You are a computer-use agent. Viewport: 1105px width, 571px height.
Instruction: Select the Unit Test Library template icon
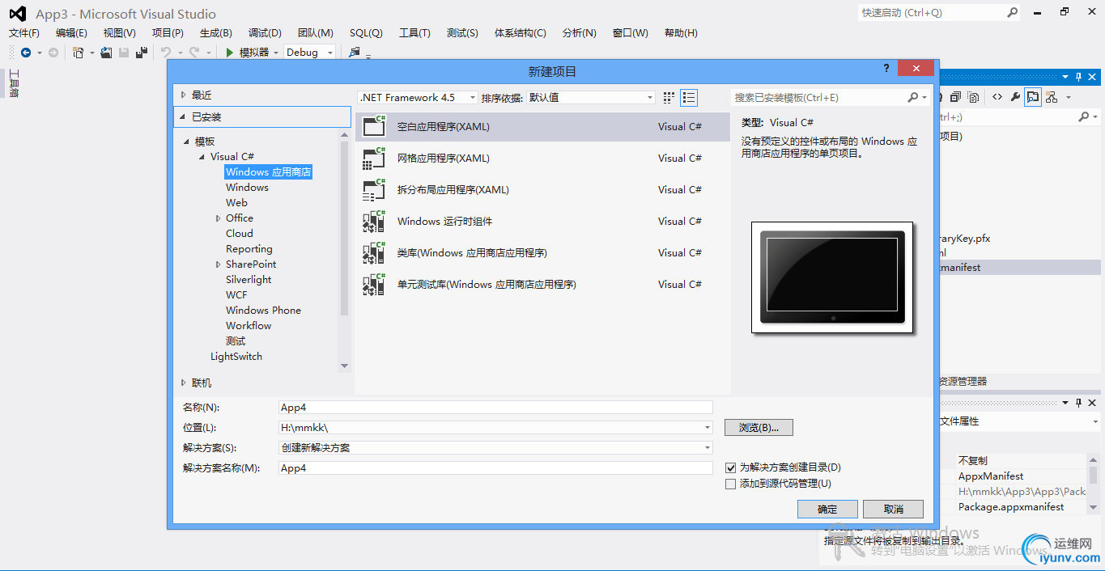click(374, 284)
